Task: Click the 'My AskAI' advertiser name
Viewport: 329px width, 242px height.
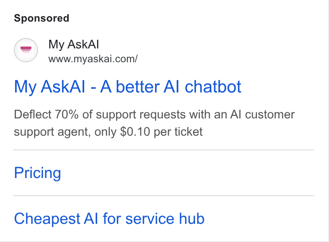Action: point(74,45)
